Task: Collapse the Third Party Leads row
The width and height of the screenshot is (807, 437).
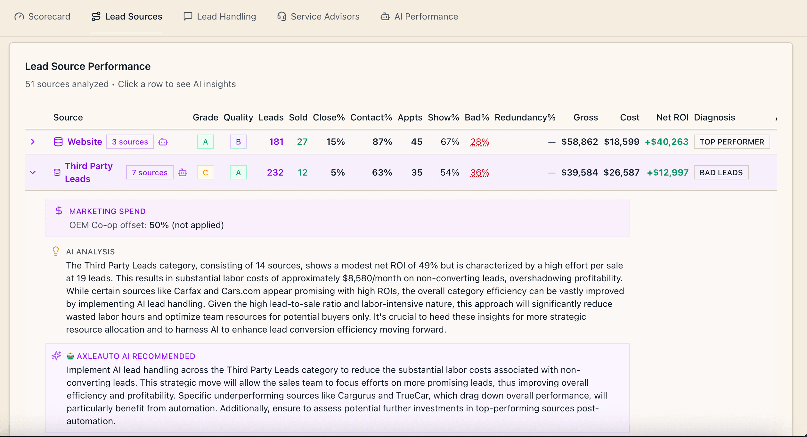Action: point(32,172)
